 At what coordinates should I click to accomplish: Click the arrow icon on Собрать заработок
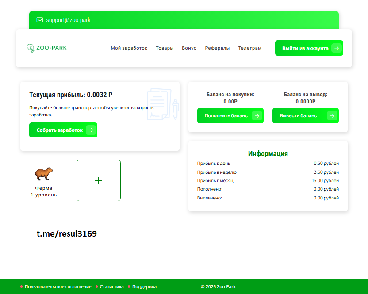pos(91,130)
